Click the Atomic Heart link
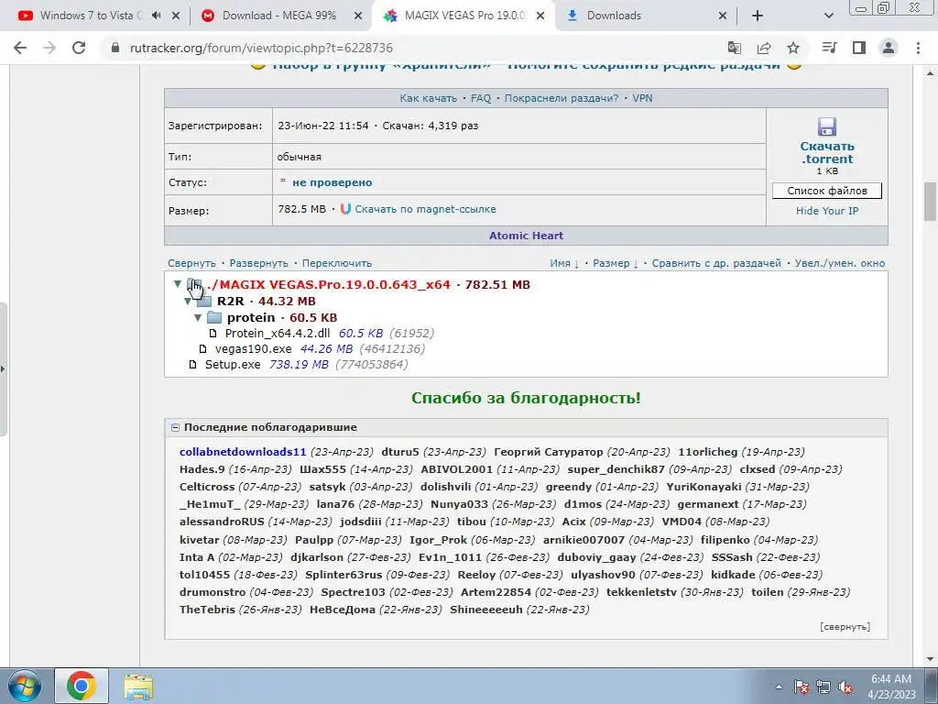Viewport: 938px width, 704px height. click(526, 236)
